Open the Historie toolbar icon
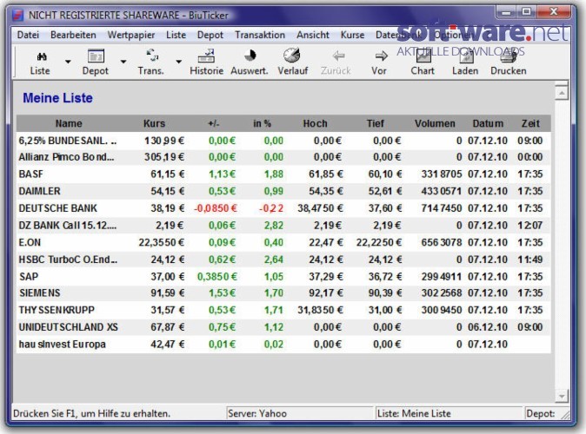The image size is (586, 434). (x=206, y=56)
